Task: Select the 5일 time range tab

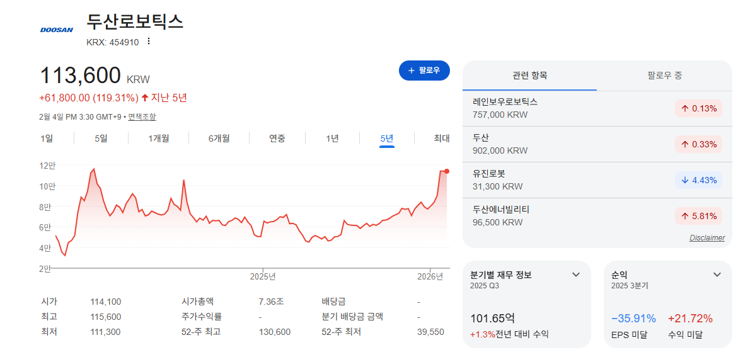Action: coord(101,139)
